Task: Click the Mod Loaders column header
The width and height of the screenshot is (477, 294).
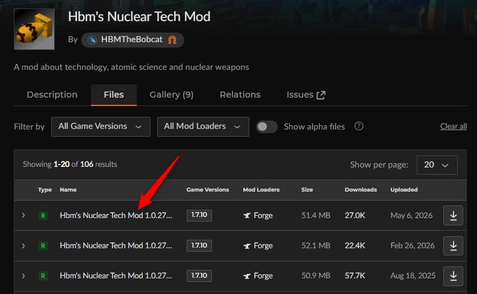Action: [261, 190]
